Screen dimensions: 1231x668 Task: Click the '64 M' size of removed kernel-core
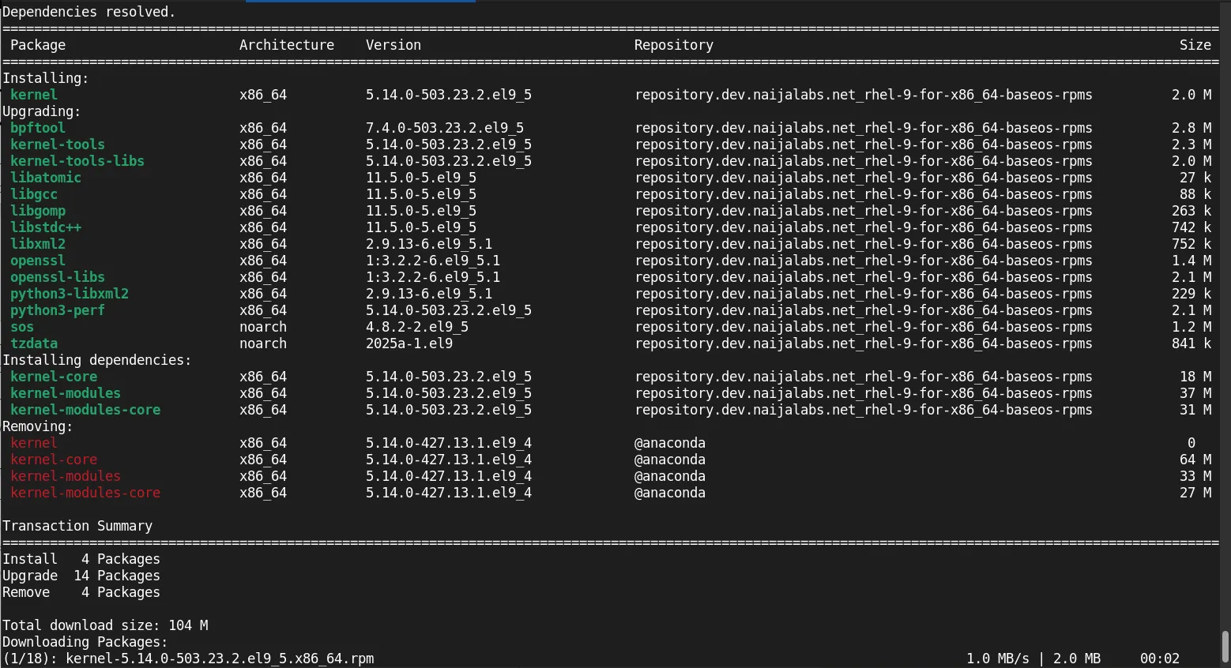pos(1195,460)
